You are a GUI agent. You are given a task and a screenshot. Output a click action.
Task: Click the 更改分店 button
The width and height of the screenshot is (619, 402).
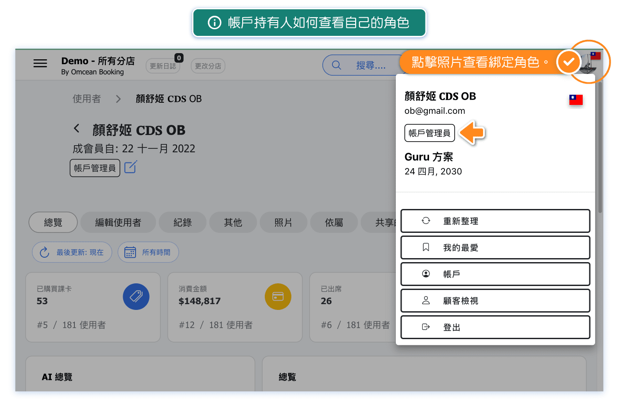coord(208,66)
